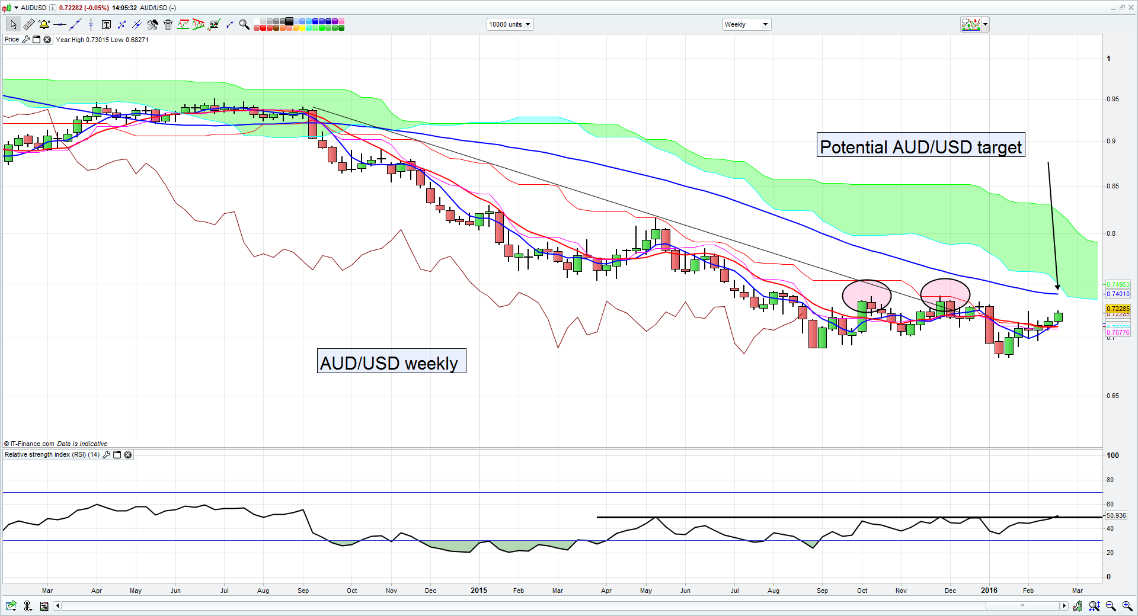Screen dimensions: 1138x616
Task: Click the zoom out icon at bottom right
Action: [x=1111, y=606]
